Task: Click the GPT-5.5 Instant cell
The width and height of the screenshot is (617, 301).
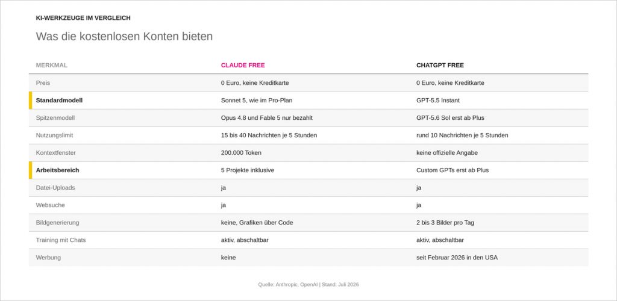Action: pyautogui.click(x=438, y=100)
